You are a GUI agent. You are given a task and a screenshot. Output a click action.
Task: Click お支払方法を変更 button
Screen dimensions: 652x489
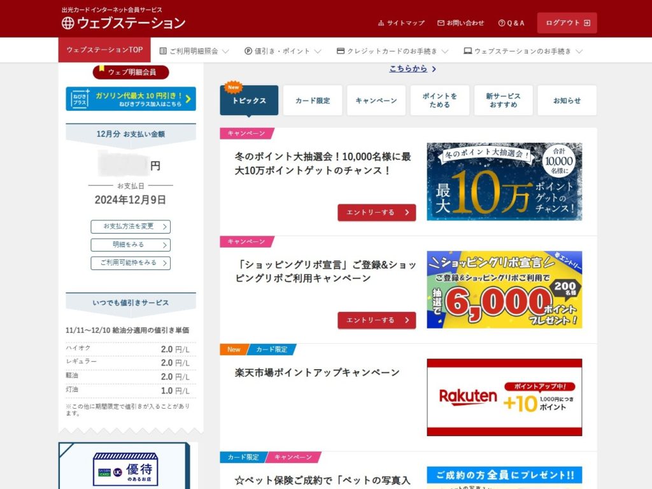click(131, 227)
